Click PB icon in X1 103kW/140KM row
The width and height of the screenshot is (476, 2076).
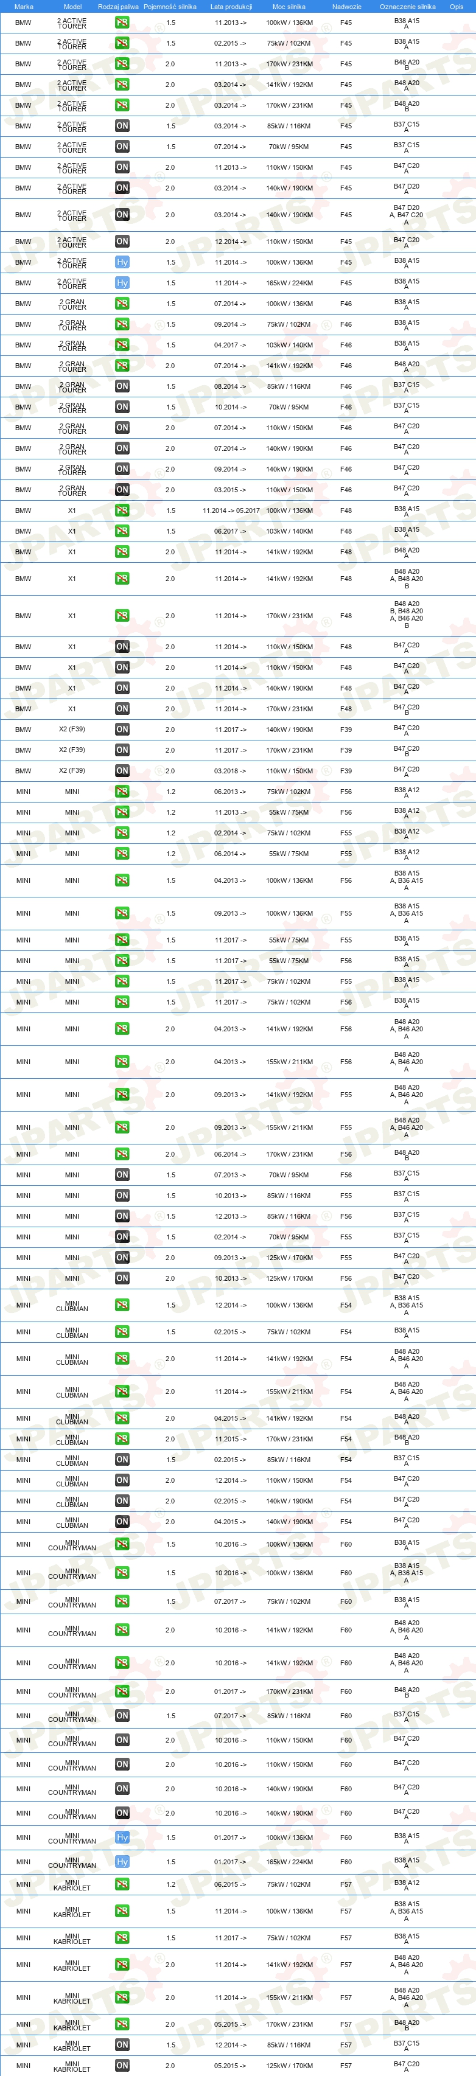pos(122,531)
